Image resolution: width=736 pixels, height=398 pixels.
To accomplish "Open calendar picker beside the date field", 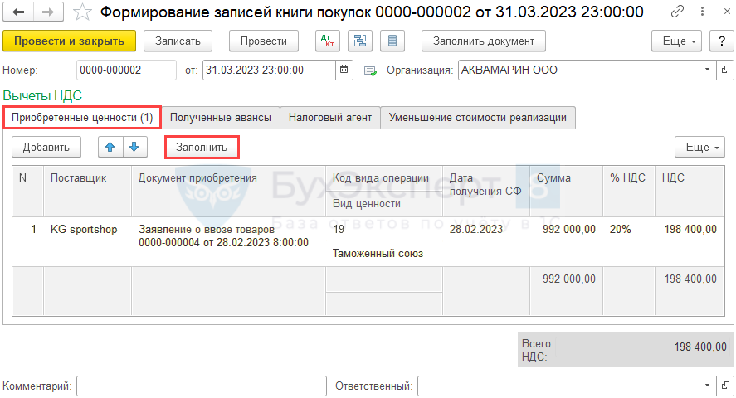I will tap(344, 70).
